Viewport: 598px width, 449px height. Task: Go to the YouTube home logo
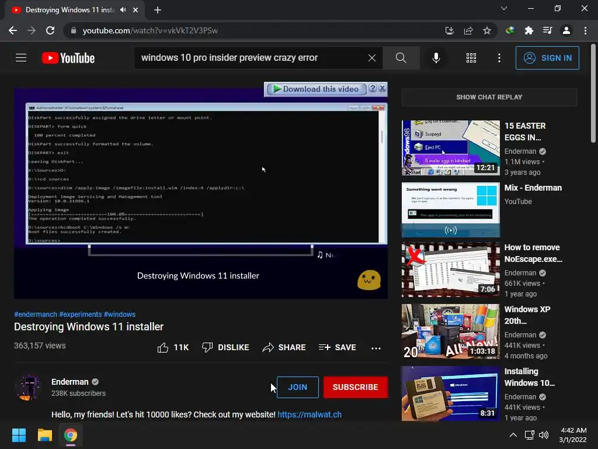click(x=68, y=58)
